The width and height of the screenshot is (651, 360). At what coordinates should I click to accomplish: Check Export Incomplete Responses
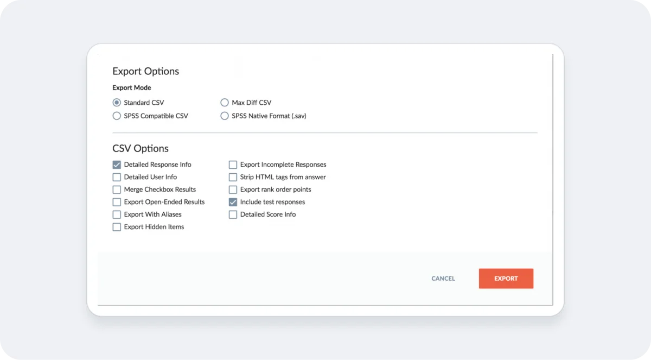pyautogui.click(x=233, y=165)
